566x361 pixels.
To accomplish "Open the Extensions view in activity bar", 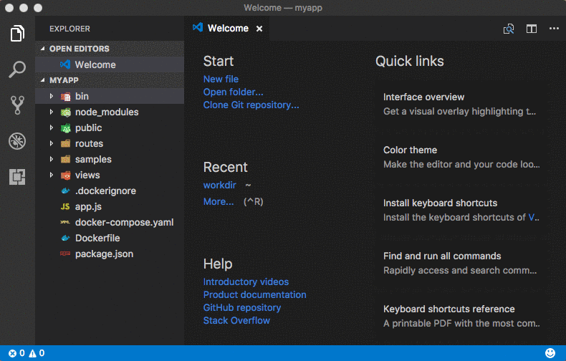I will coord(17,177).
